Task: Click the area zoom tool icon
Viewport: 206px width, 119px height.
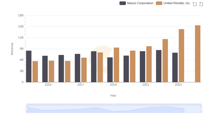Action: (195, 4)
